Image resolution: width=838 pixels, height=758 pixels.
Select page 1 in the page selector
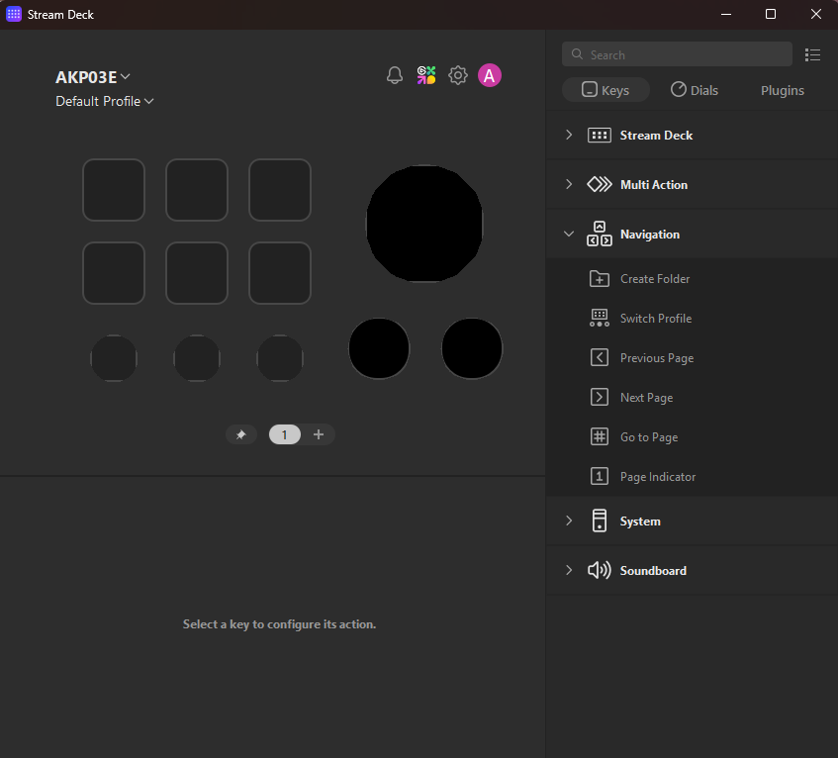pos(284,434)
